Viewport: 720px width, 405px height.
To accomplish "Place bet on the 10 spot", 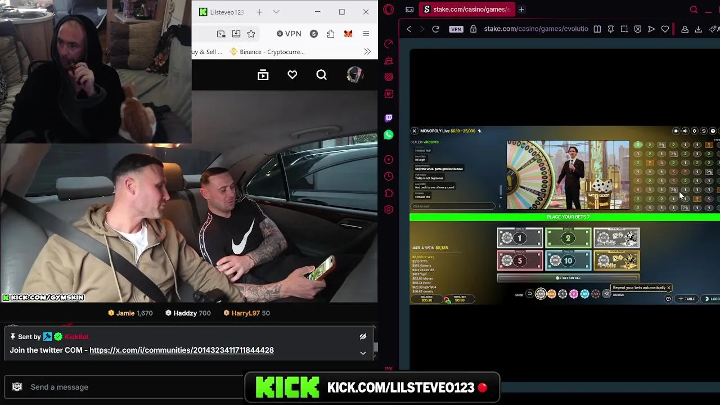I will tap(568, 260).
